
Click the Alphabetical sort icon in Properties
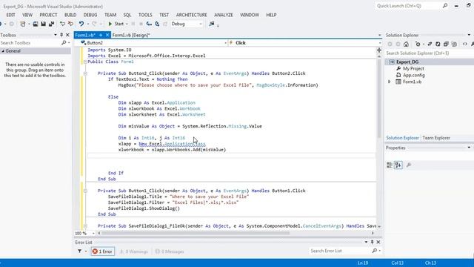tap(398, 165)
